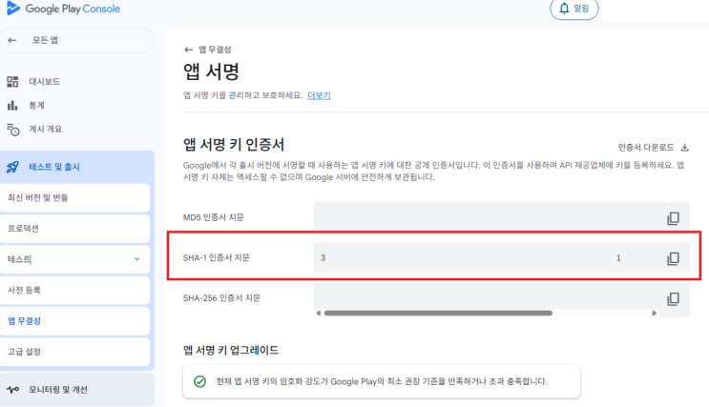Click the 통계 bar chart icon
Screen dimensions: 709x407
12,105
